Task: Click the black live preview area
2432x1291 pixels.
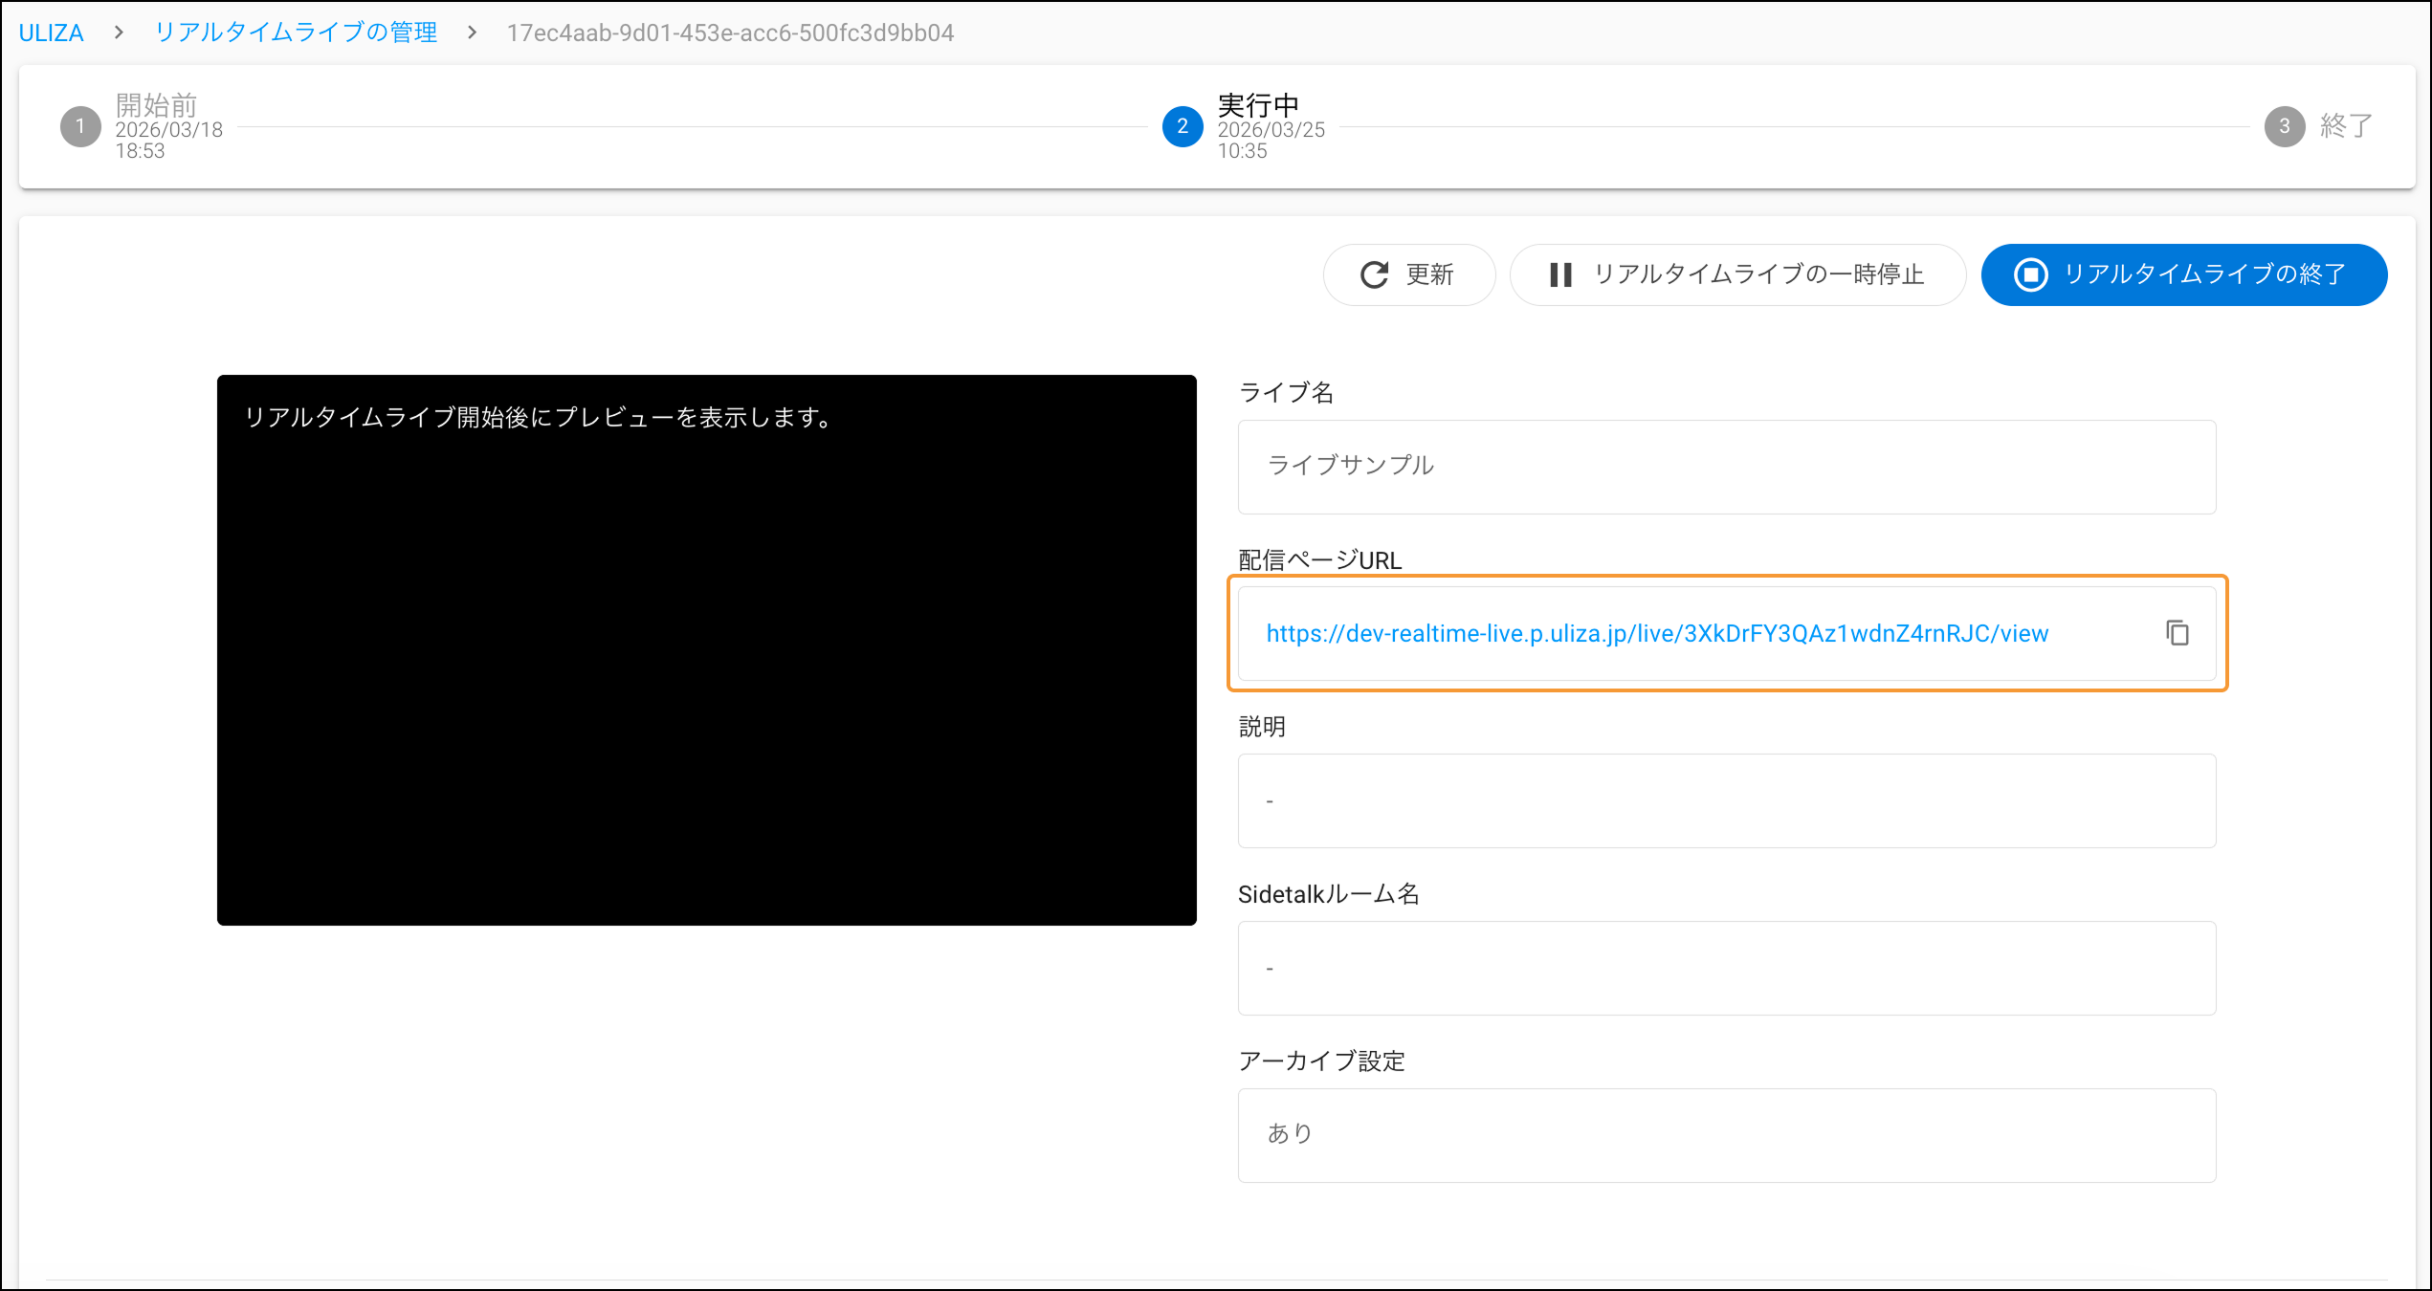Action: [x=706, y=650]
